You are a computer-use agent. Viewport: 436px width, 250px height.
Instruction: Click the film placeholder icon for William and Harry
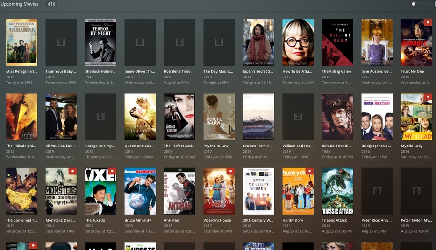tap(298, 117)
